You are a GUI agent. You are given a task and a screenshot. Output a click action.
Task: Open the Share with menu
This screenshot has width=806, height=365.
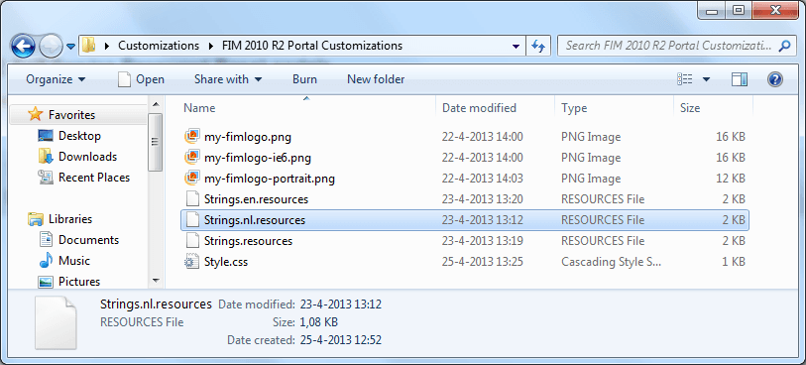pos(228,79)
